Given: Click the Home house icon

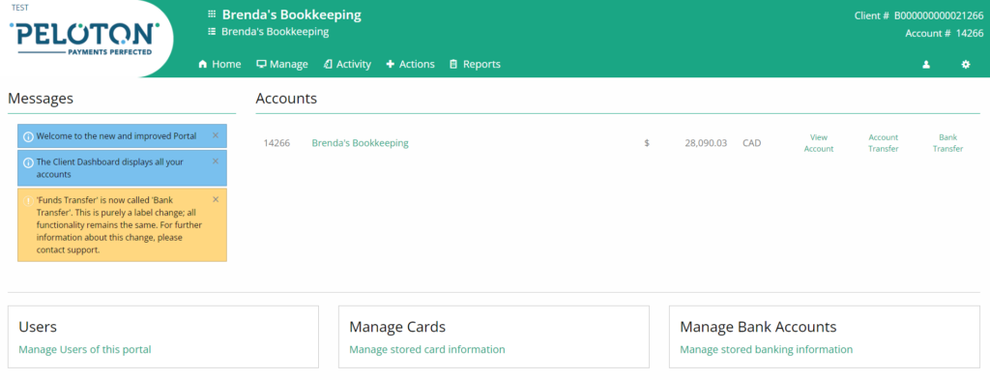Looking at the screenshot, I should point(203,65).
